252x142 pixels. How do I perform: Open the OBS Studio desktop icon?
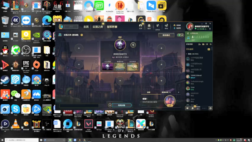(x=26, y=51)
